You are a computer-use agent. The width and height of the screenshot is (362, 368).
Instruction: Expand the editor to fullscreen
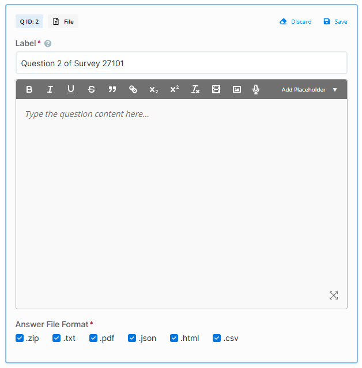click(x=334, y=295)
